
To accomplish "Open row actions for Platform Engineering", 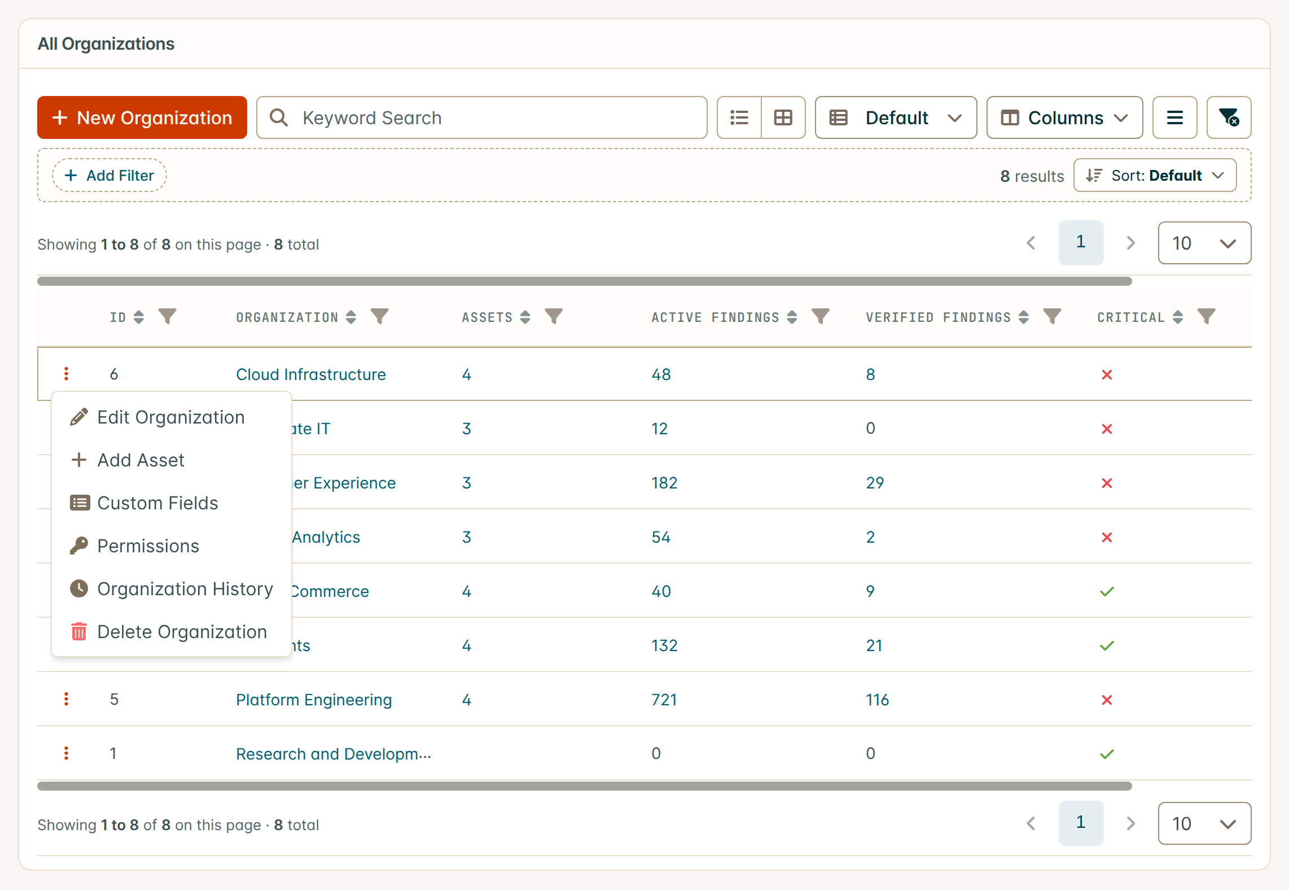I will click(x=67, y=699).
